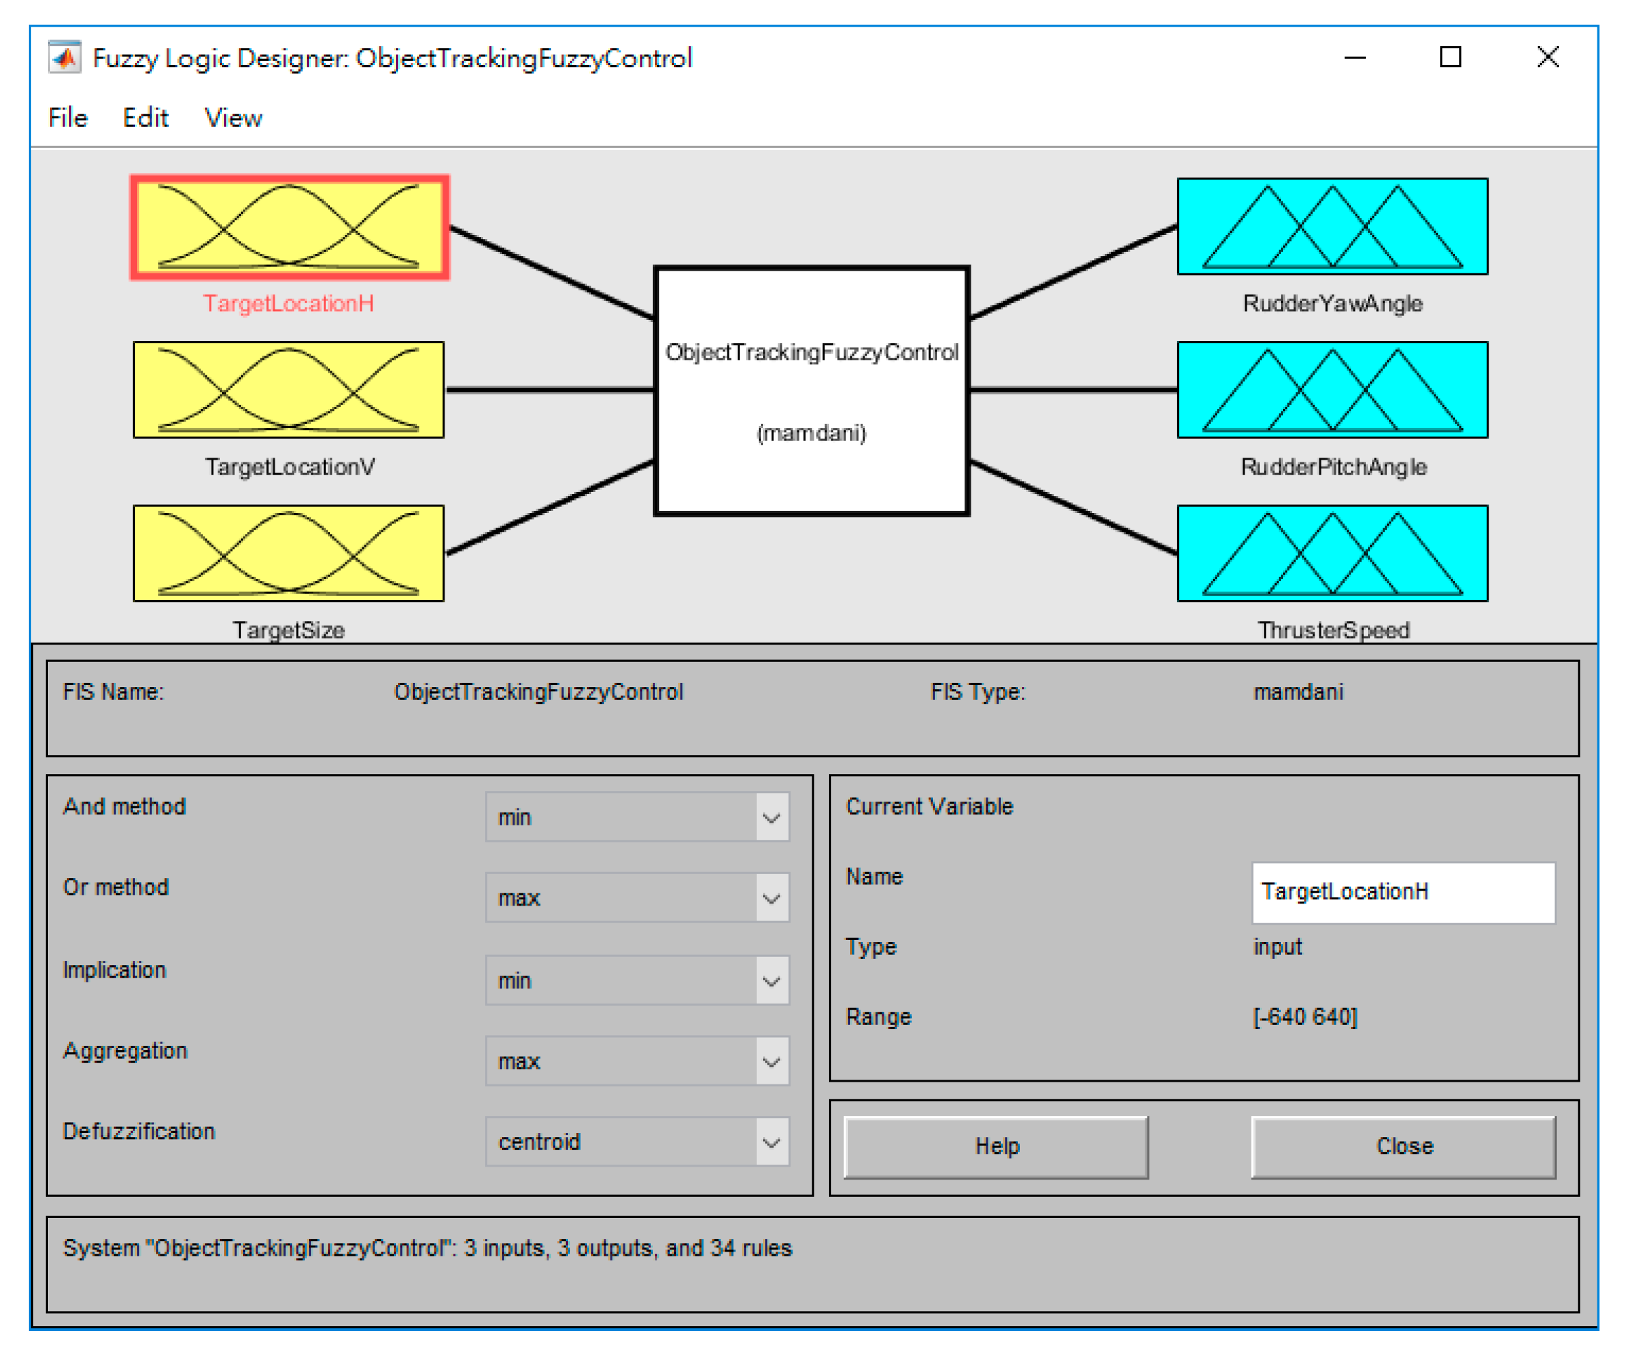Screen dimensions: 1631x1368
Task: Open the File menu
Action: (x=69, y=118)
